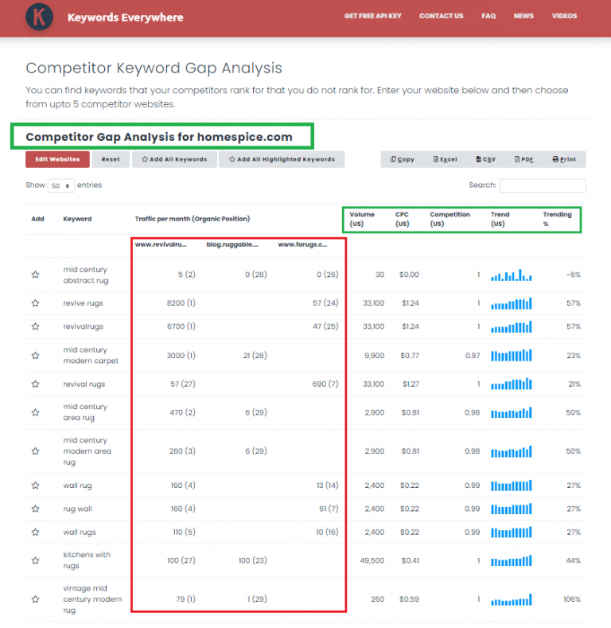Select the keyword text 'wall rug'

coord(77,486)
